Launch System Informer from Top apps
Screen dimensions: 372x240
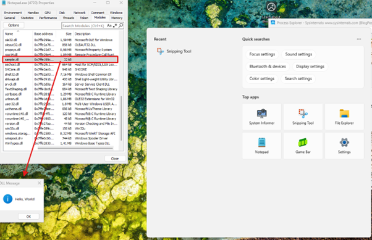point(261,117)
